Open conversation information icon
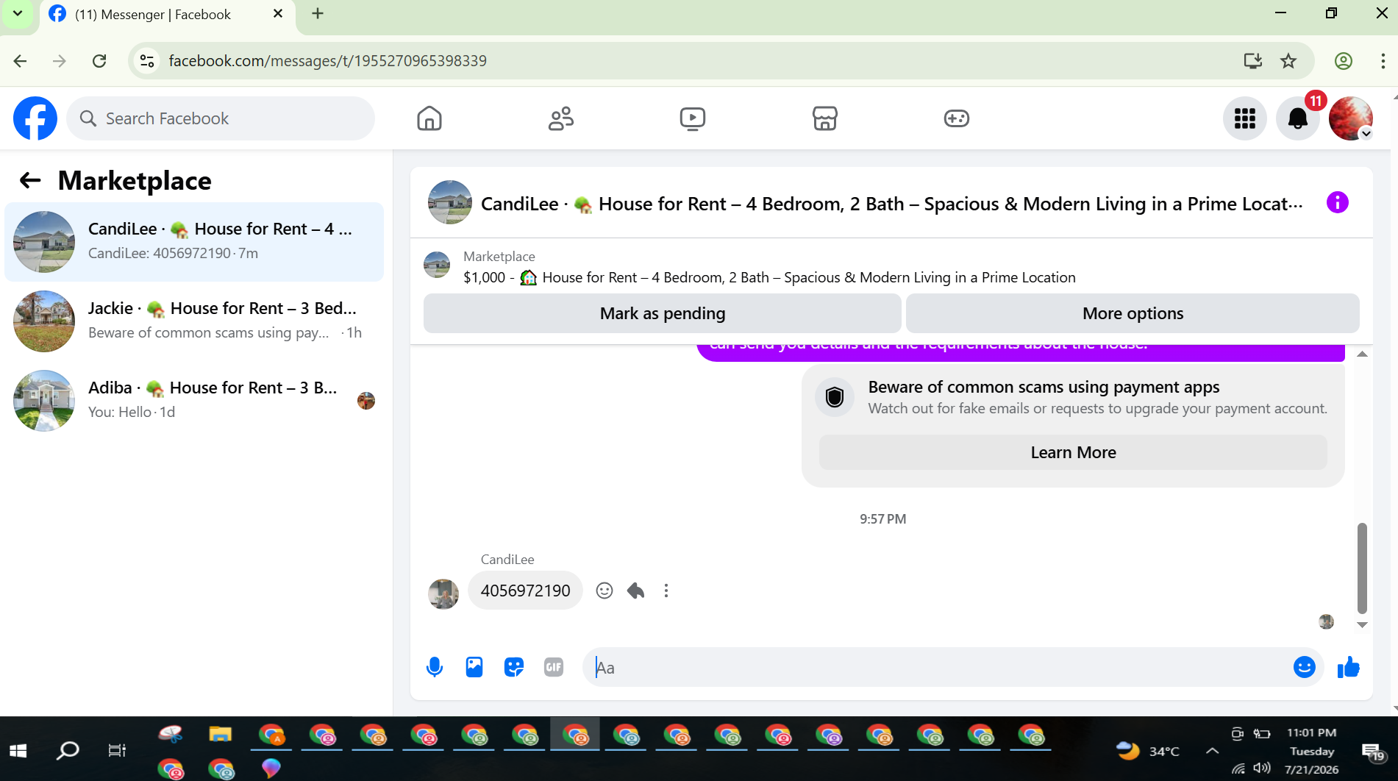Image resolution: width=1398 pixels, height=781 pixels. pos(1338,202)
